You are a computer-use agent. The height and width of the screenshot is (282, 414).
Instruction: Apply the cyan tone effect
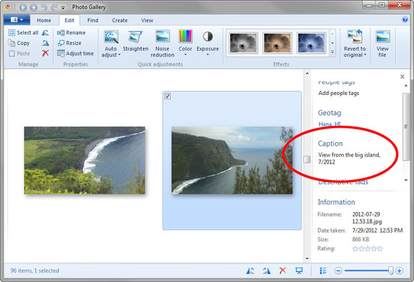(x=311, y=43)
